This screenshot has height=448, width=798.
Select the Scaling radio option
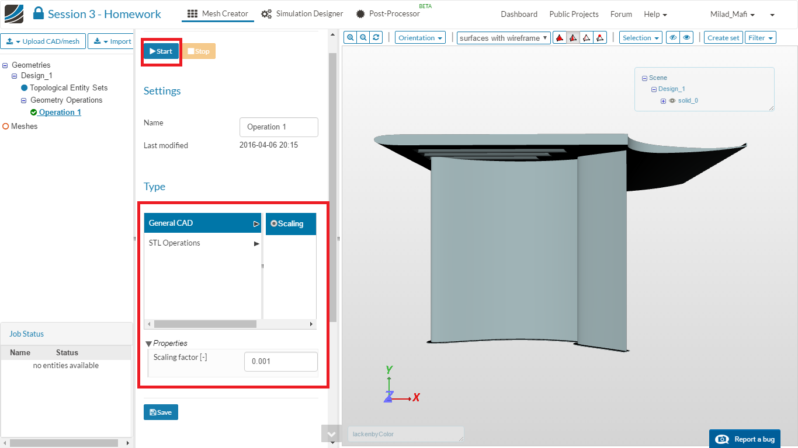click(x=274, y=223)
